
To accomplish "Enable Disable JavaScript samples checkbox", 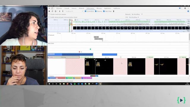I will click(x=49, y=14).
